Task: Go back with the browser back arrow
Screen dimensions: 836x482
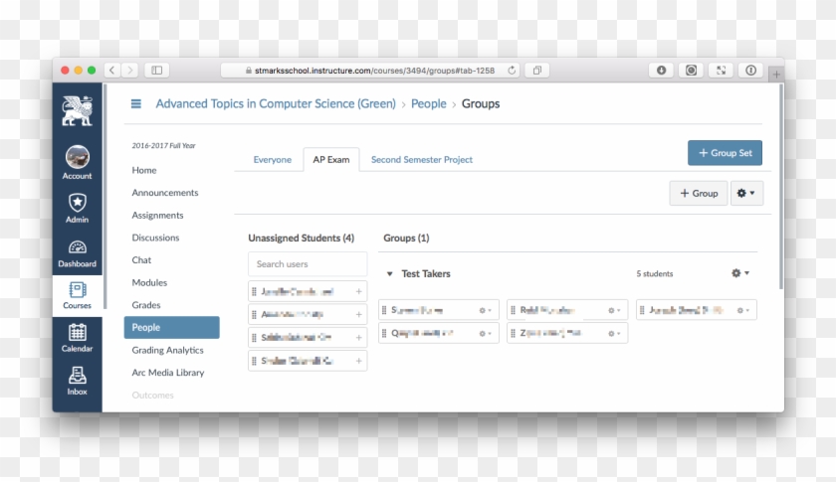Action: pyautogui.click(x=111, y=71)
